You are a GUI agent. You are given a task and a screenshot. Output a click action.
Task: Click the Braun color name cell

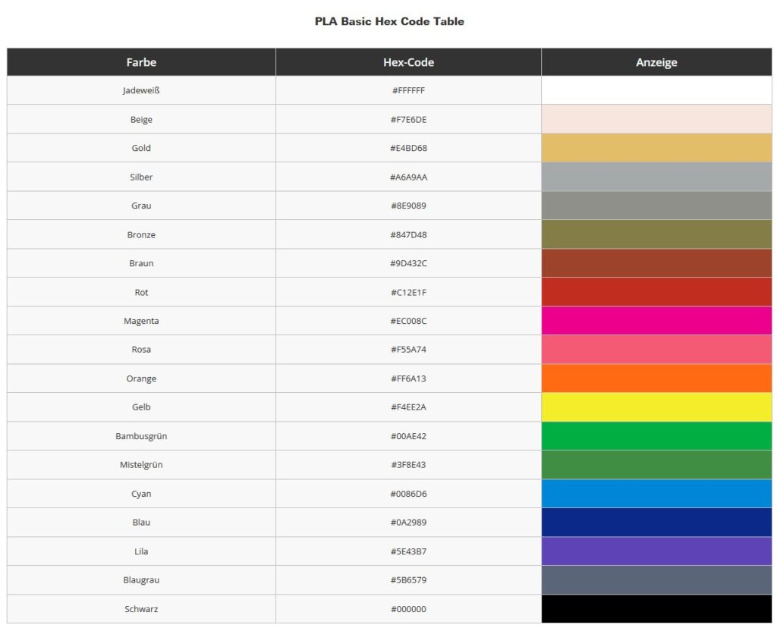pyautogui.click(x=141, y=263)
